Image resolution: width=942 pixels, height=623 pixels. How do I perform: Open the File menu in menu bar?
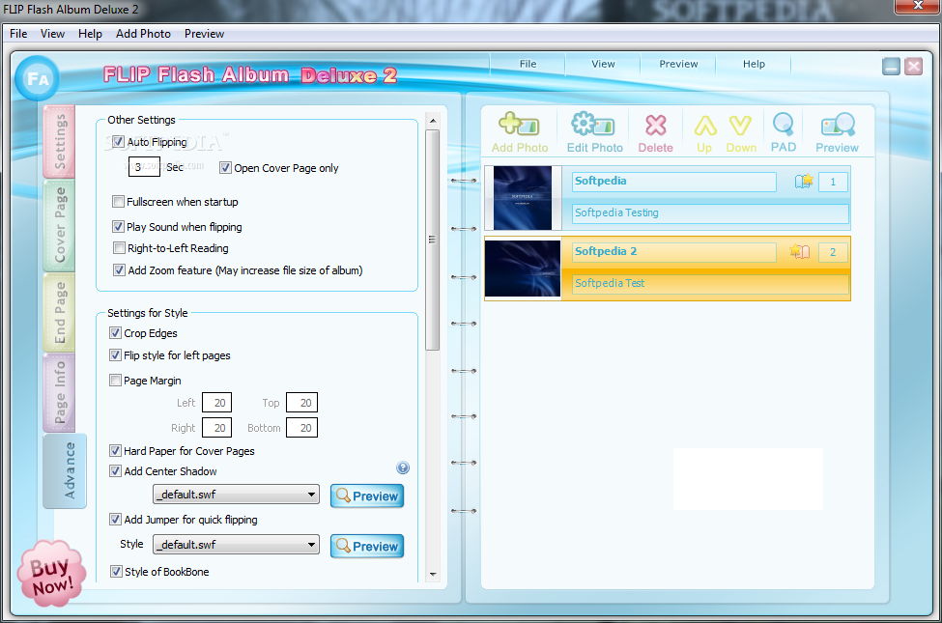18,34
